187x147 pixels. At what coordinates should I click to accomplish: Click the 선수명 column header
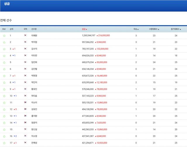(x=34, y=29)
